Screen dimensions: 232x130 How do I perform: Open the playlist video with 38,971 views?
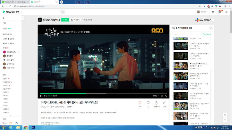[x=181, y=56]
